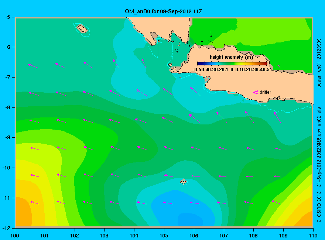Click the '-11' latitude axis label
The width and height of the screenshot is (325, 240).
(6, 198)
